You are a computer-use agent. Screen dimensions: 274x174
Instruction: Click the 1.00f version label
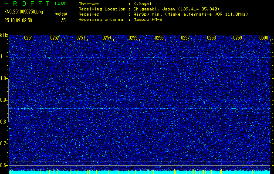(61, 3)
